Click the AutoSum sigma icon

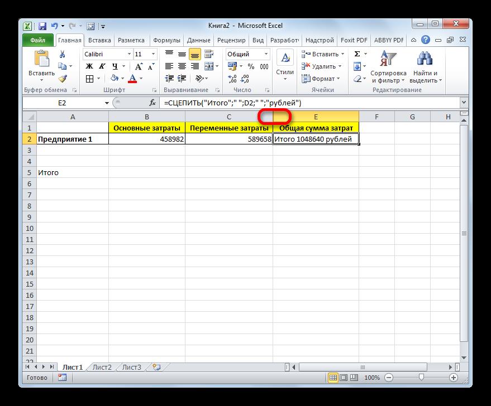pos(357,54)
